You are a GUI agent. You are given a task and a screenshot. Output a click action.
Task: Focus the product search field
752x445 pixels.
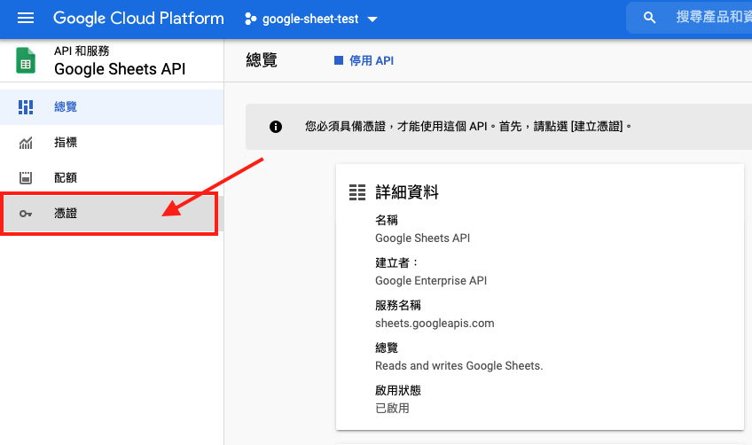pyautogui.click(x=690, y=18)
